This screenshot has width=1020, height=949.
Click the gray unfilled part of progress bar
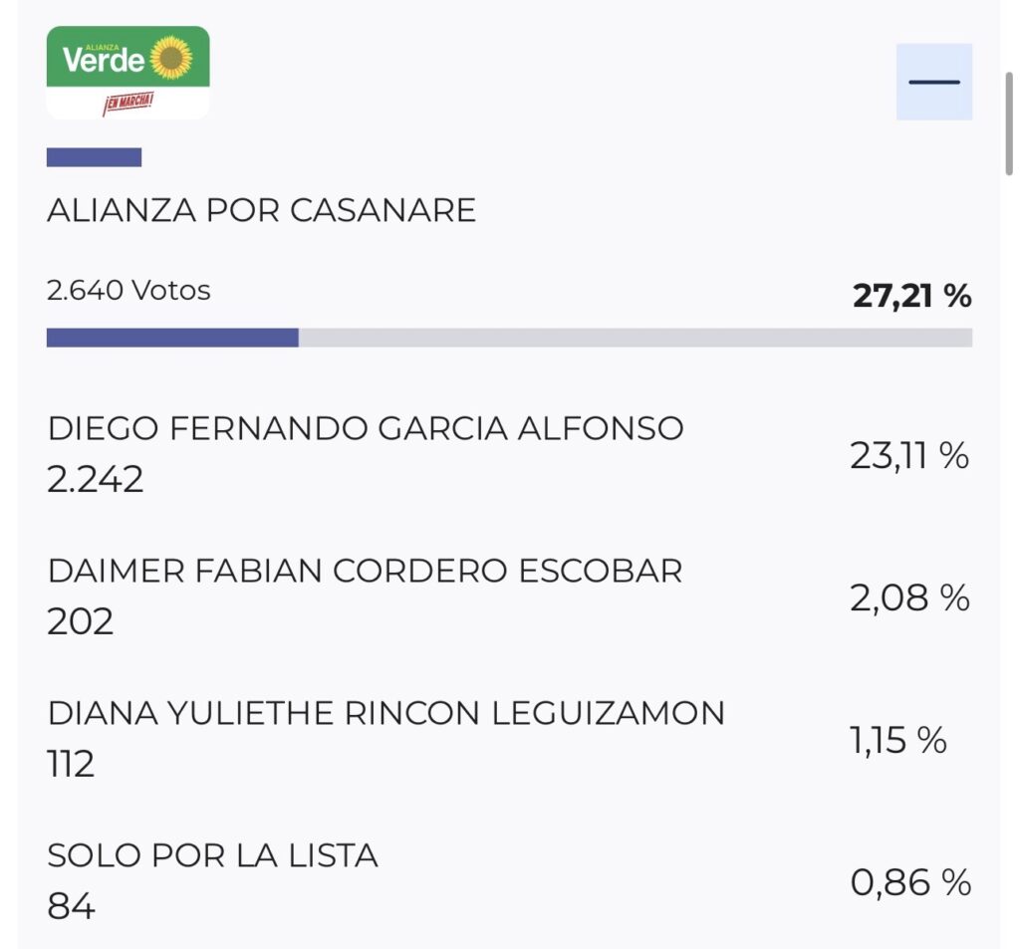635,338
